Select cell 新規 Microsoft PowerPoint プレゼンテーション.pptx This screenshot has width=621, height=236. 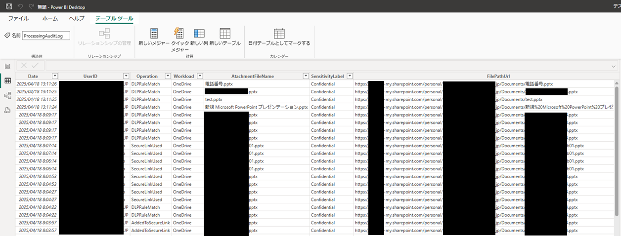coord(256,107)
